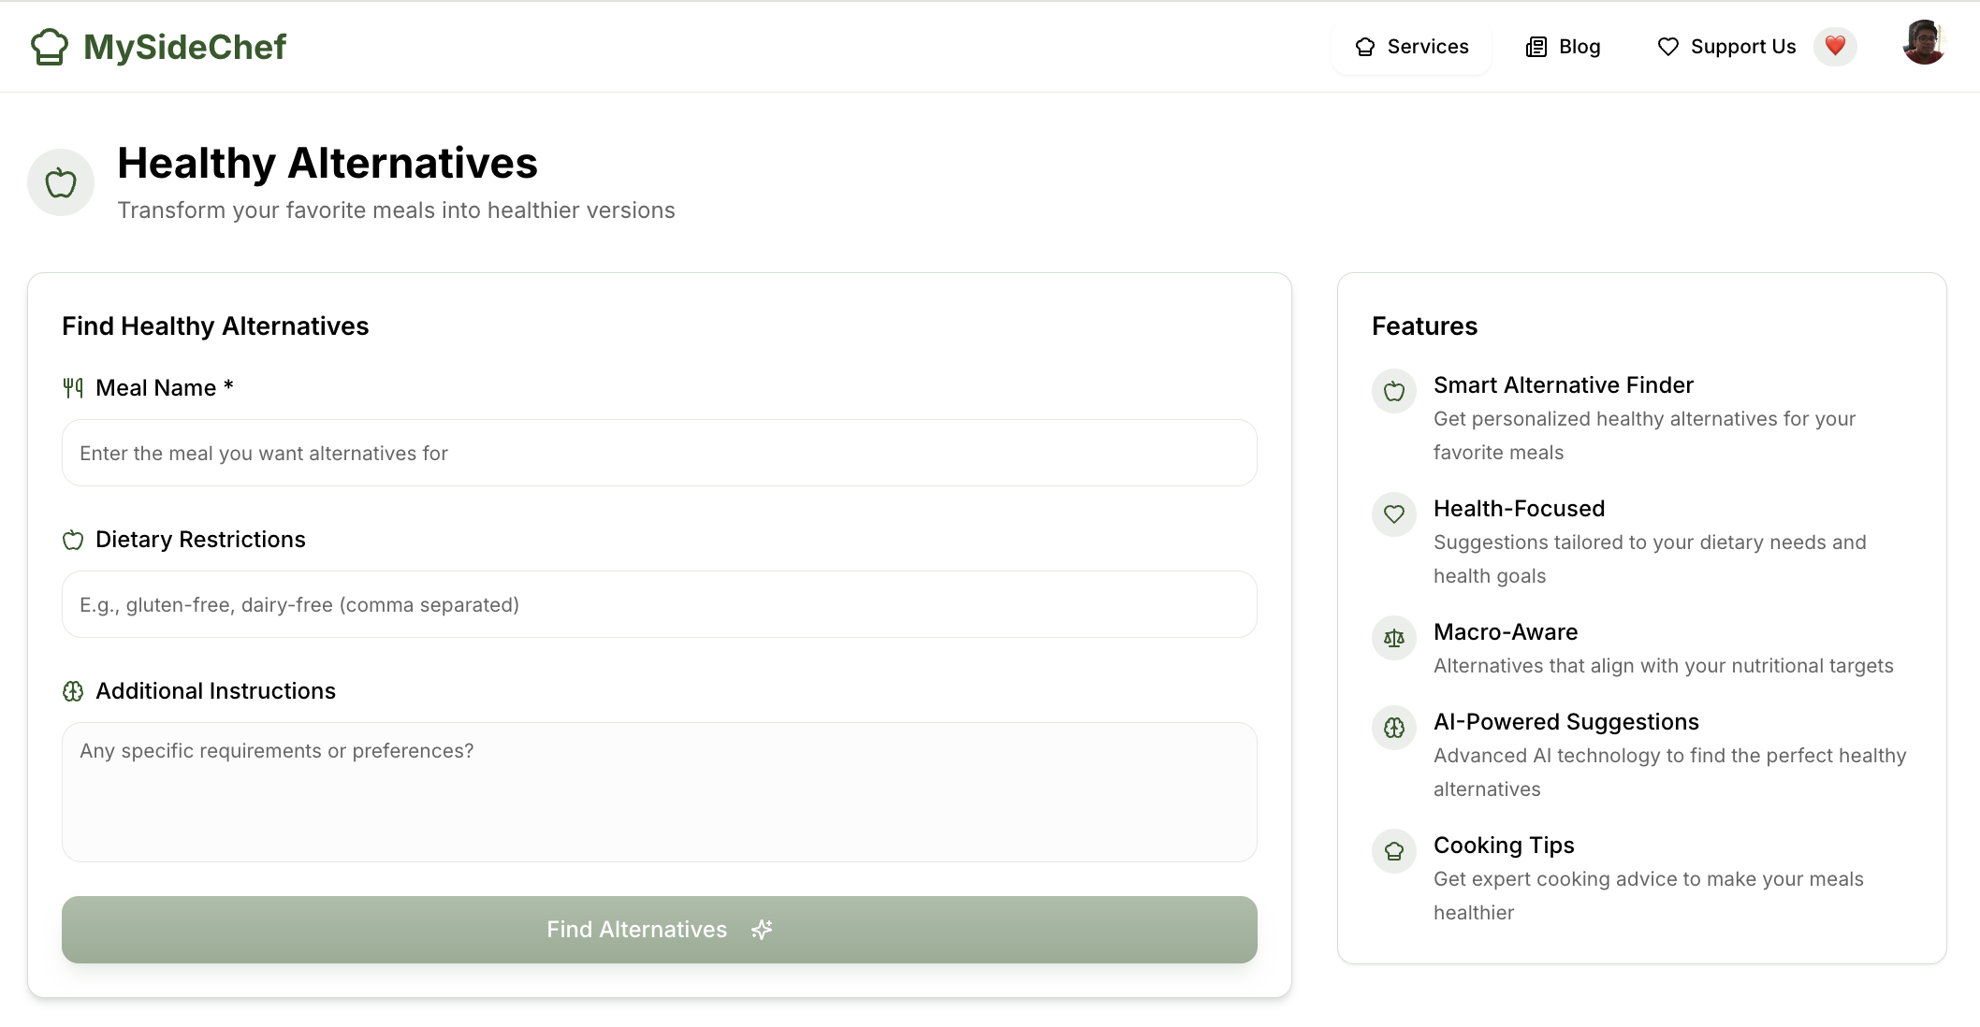Click the apple icon beside Healthy Alternatives heading
The width and height of the screenshot is (1980, 1027).
61,182
